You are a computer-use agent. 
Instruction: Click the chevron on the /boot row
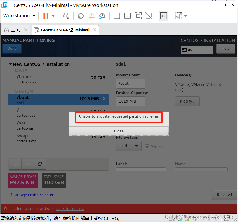[x=104, y=99]
